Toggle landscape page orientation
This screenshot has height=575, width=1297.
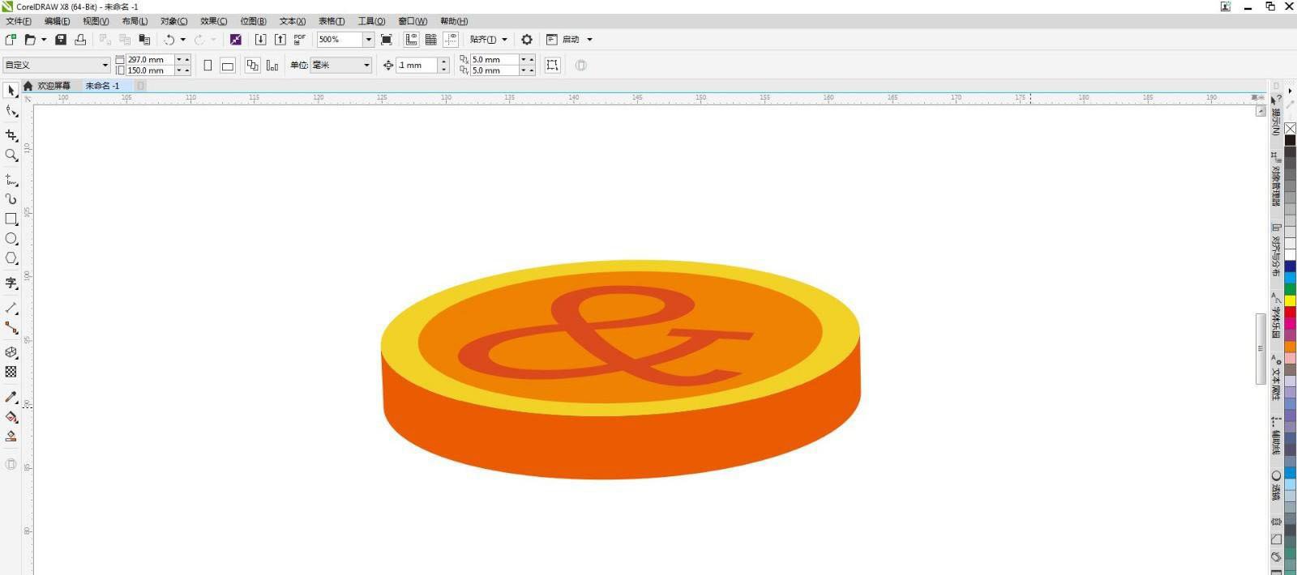[x=228, y=66]
